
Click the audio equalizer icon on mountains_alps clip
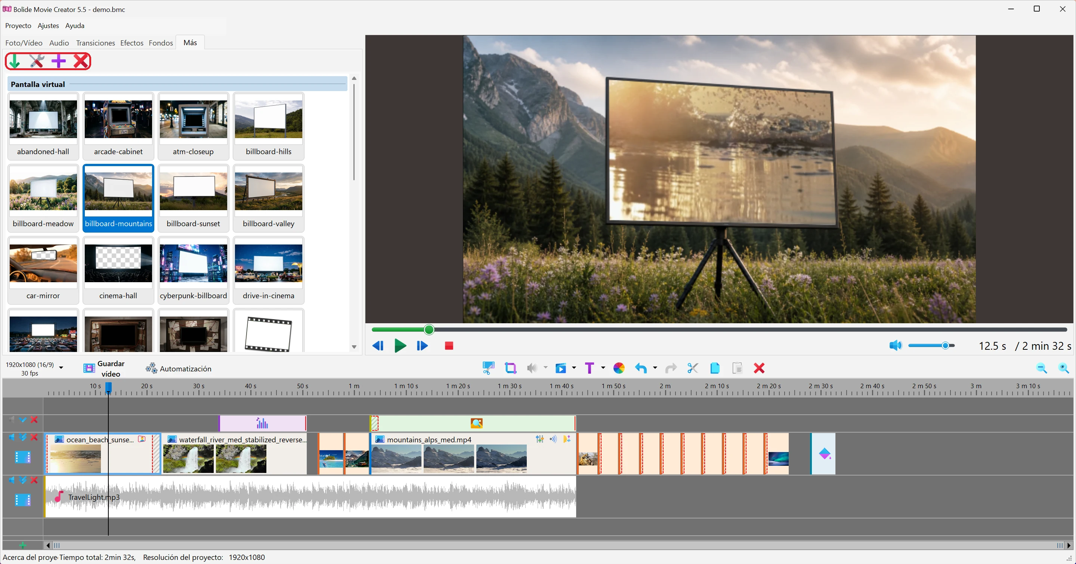point(539,439)
